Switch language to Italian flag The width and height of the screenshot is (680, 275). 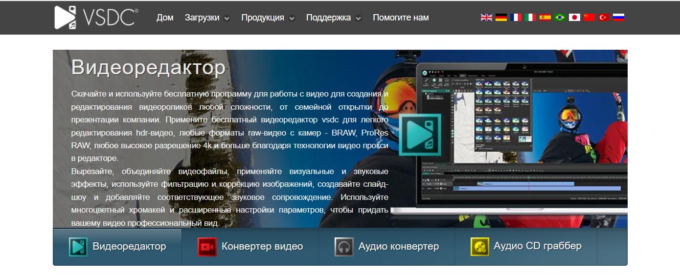pyautogui.click(x=530, y=17)
